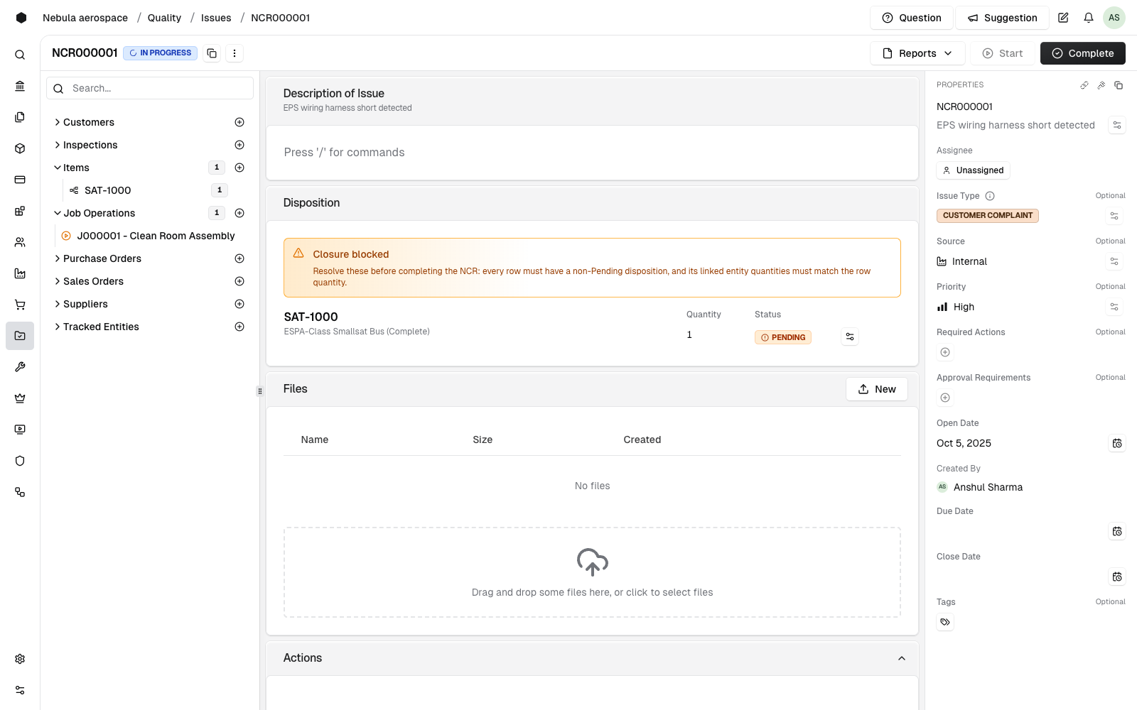Expand the Customers tree section
The width and height of the screenshot is (1137, 710).
click(x=58, y=122)
